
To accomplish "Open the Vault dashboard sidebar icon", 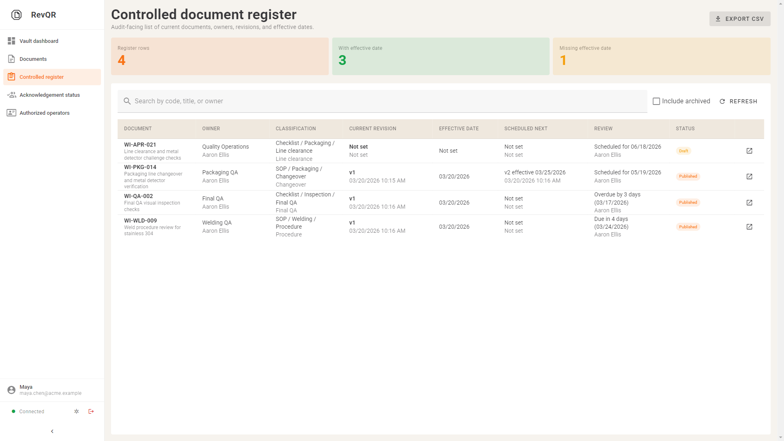I will click(11, 41).
